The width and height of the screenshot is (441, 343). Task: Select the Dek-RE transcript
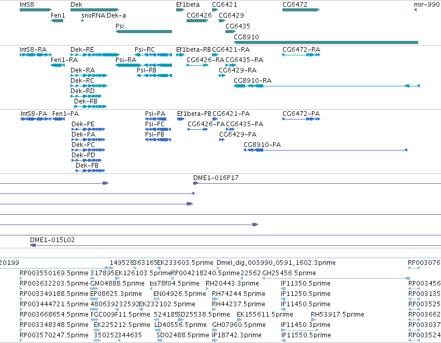click(95, 55)
